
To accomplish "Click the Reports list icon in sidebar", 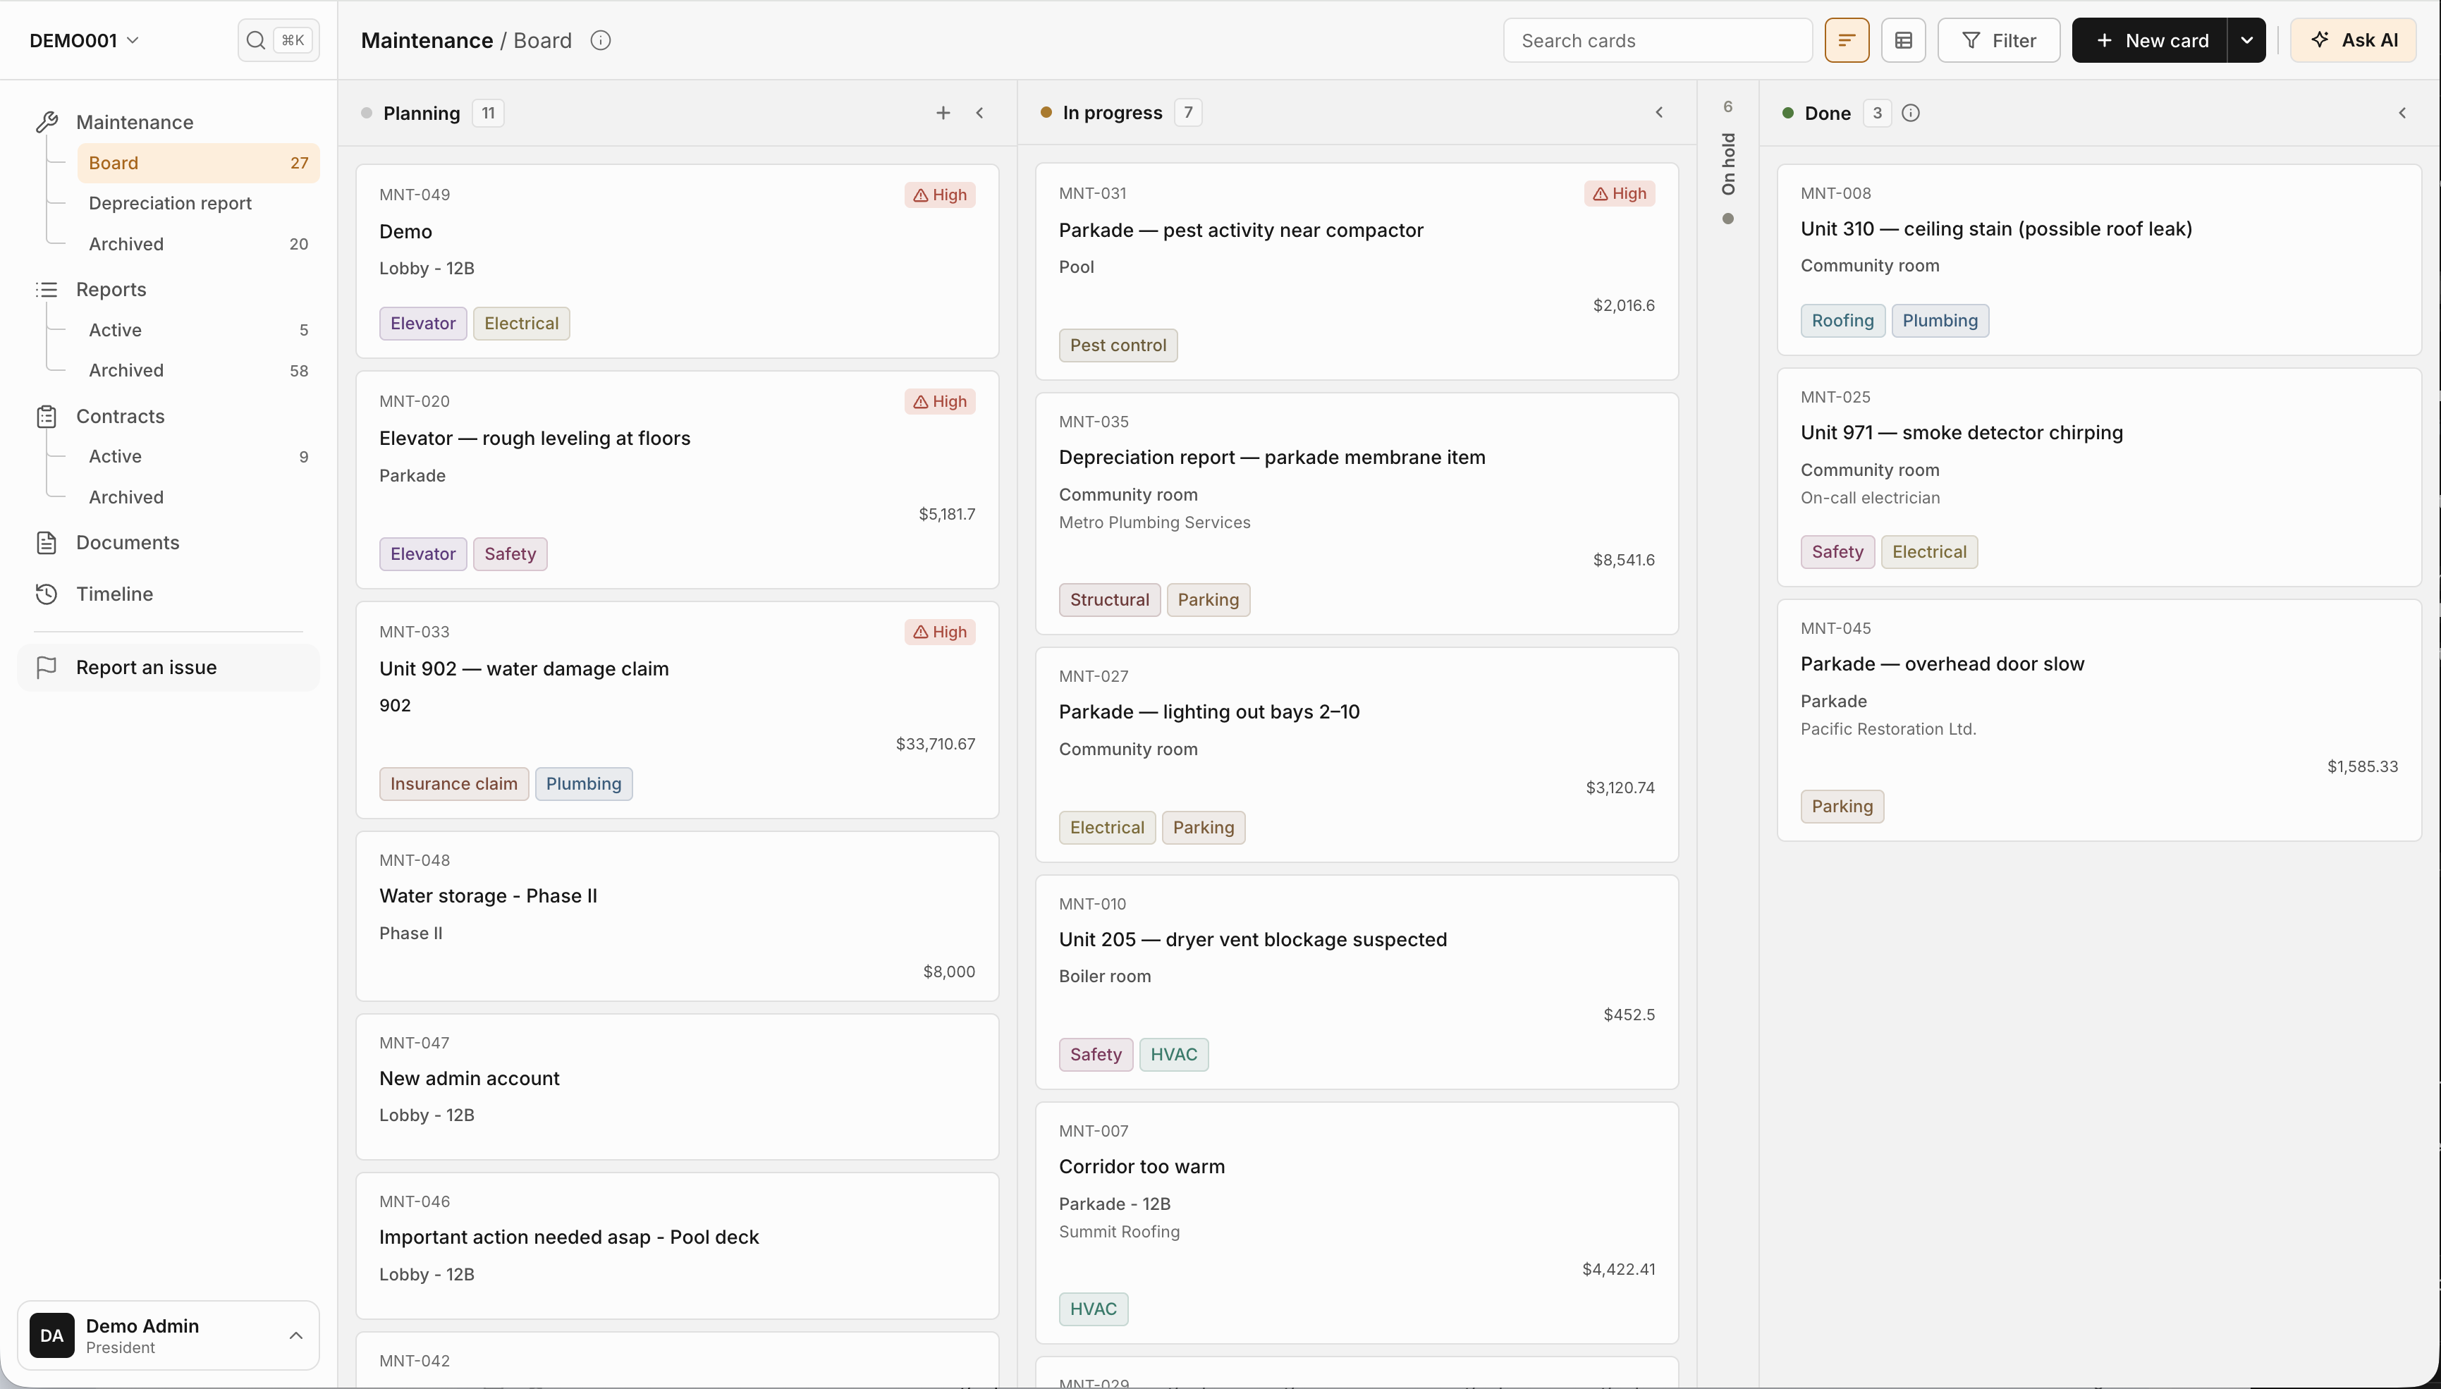I will [x=47, y=289].
